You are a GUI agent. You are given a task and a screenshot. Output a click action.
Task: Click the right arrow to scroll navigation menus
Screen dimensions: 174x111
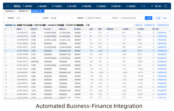148,6
